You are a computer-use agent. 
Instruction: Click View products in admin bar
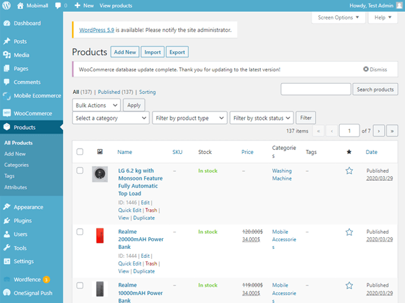(x=116, y=6)
